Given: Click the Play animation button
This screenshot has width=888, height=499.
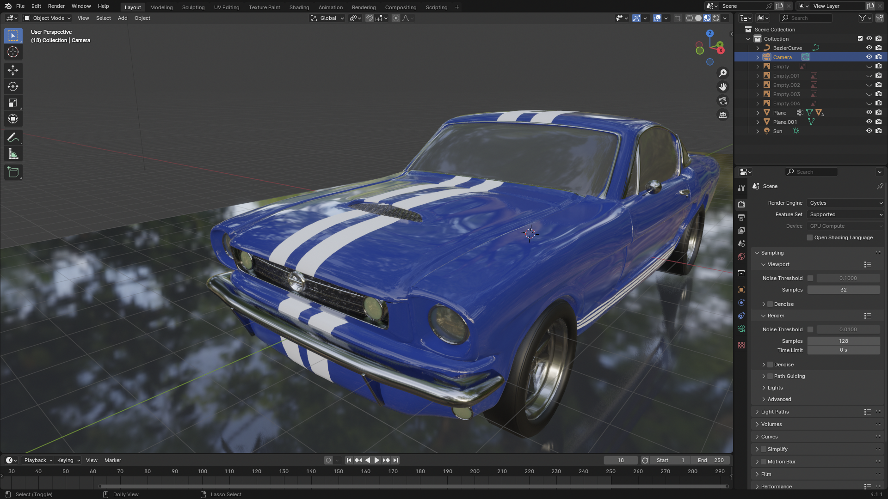Looking at the screenshot, I should click(376, 460).
